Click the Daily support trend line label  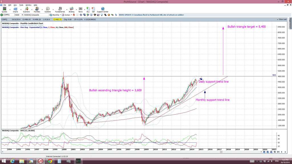[214, 82]
